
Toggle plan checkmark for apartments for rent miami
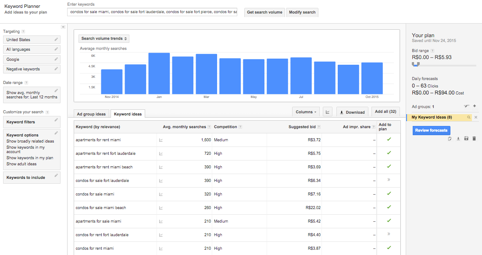tap(389, 139)
